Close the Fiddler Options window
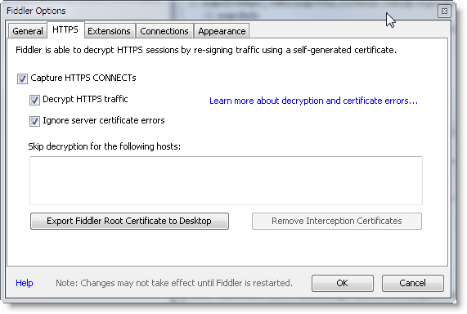Image resolution: width=467 pixels, height=314 pixels. click(444, 11)
